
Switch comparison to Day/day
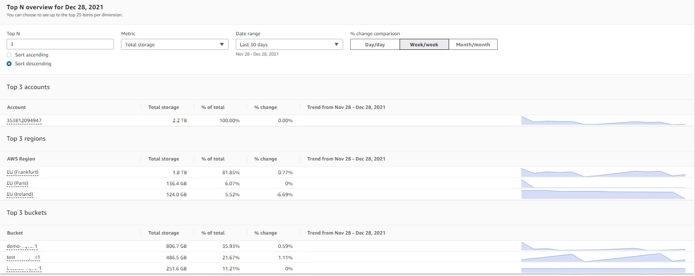[375, 45]
